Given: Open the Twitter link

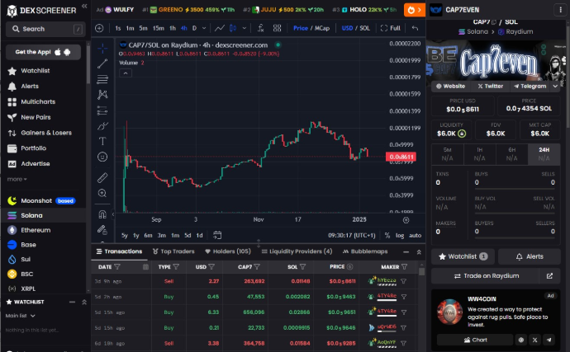Looking at the screenshot, I should tap(491, 87).
